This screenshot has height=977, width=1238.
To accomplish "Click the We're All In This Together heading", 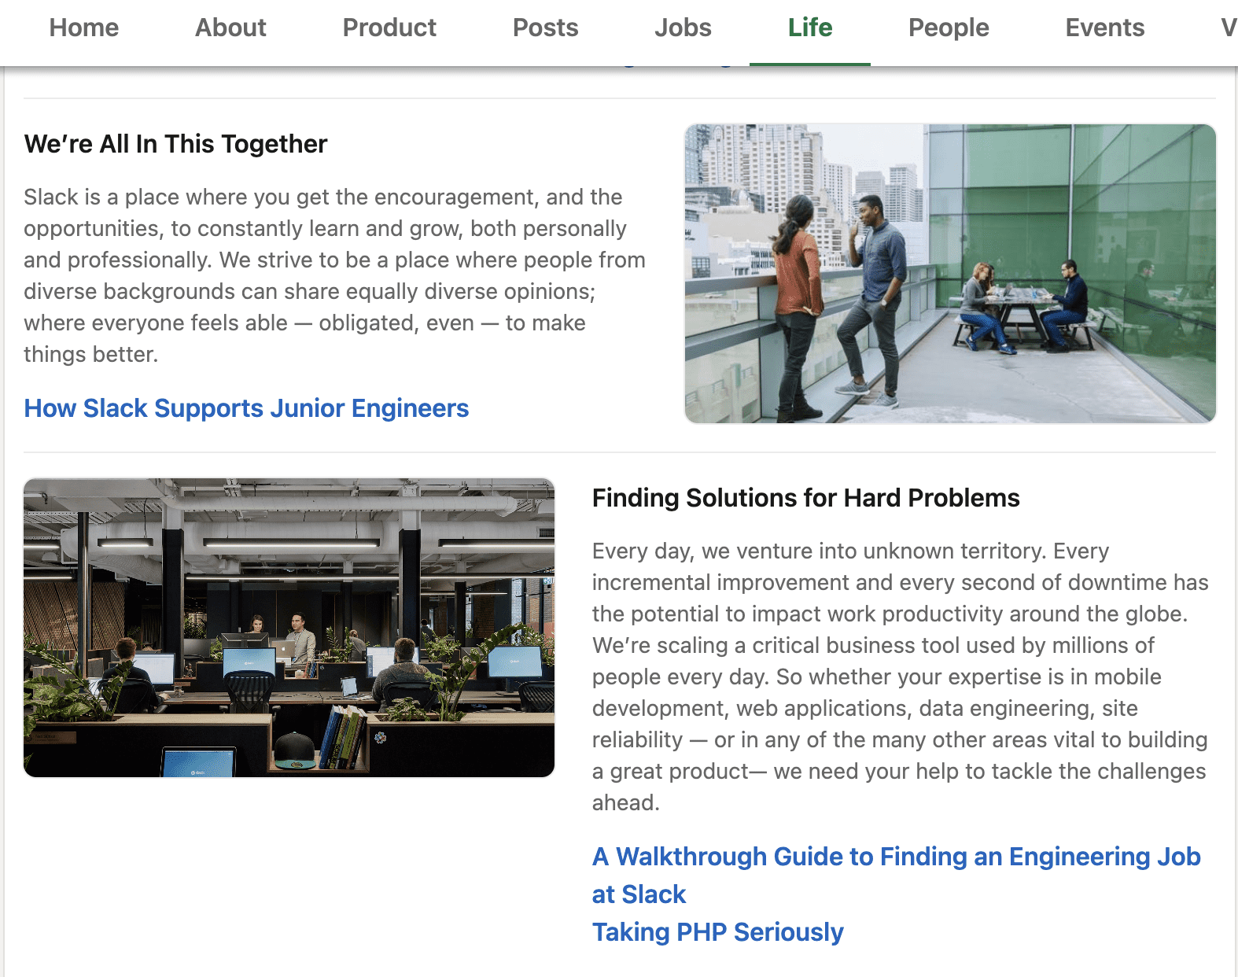I will click(175, 144).
